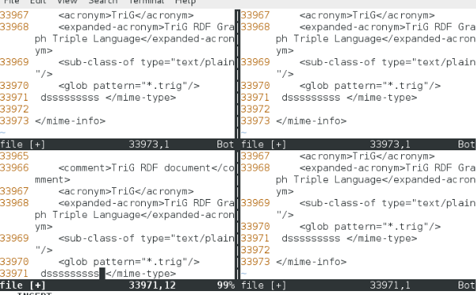Click line number 33965 in bottom-left pane

coord(14,156)
